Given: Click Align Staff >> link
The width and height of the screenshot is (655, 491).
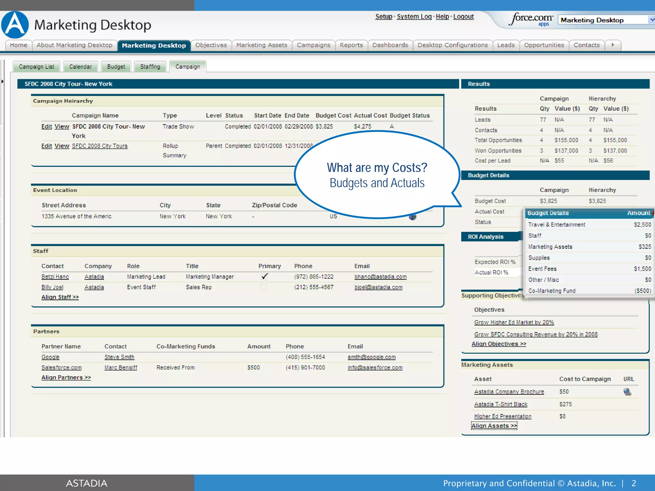Looking at the screenshot, I should pyautogui.click(x=60, y=297).
